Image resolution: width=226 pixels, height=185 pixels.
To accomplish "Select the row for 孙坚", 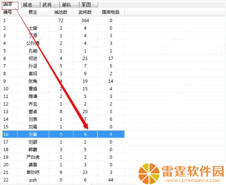I will click(x=63, y=66).
